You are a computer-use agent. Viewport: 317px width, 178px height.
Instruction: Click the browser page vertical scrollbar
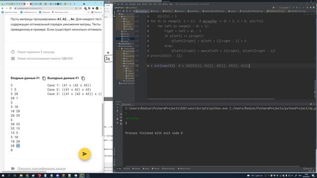[x=103, y=120]
